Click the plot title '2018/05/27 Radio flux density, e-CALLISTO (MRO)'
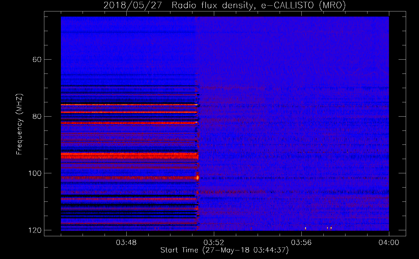This screenshot has height=259, width=419. click(225, 5)
